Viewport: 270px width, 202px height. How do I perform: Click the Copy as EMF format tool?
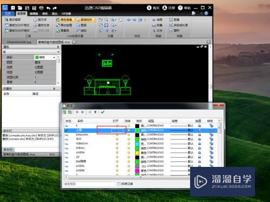17,25
